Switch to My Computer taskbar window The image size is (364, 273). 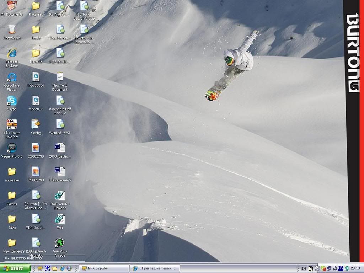[104, 268]
